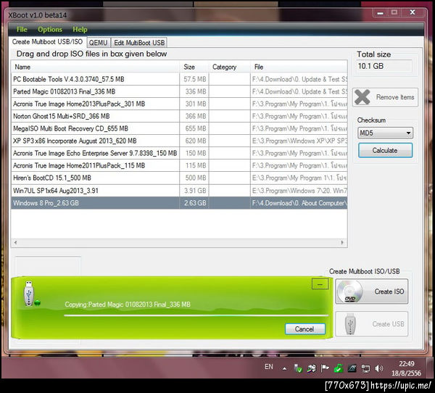
Task: Click the Remove Items button label
Action: (395, 97)
